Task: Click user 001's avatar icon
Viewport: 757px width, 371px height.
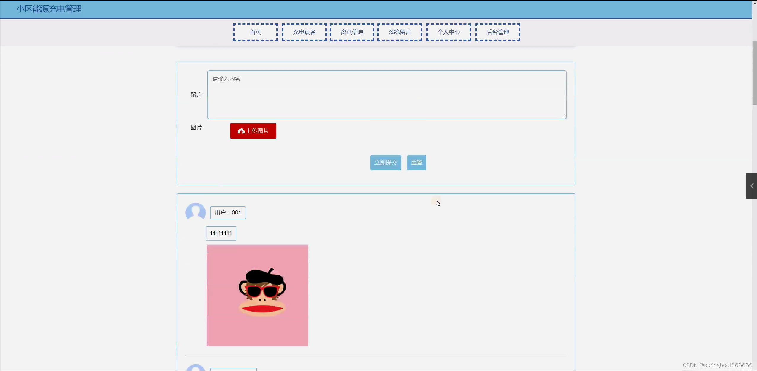Action: (x=195, y=212)
